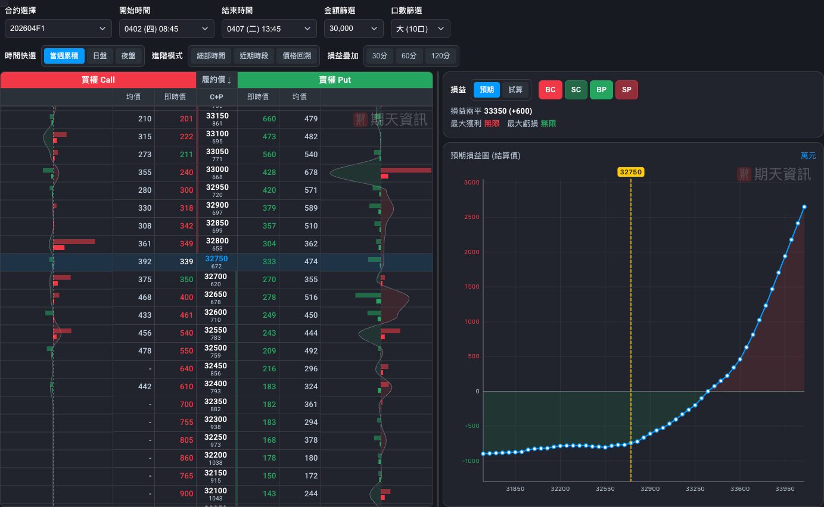Select the 32500 strike price cell
Screen dimensions: 824x507
(x=217, y=351)
